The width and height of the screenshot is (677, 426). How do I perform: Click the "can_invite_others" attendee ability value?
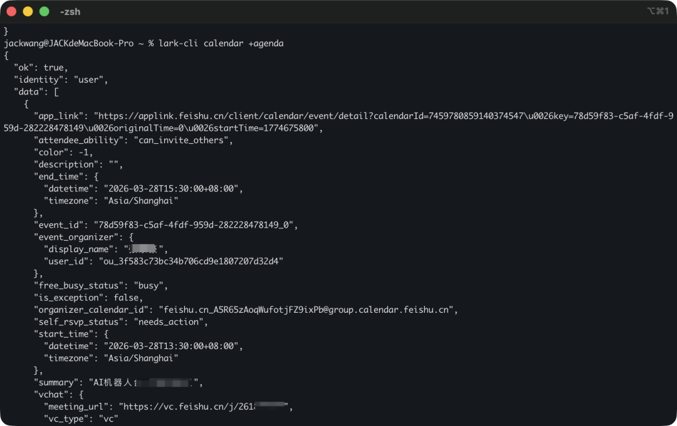click(183, 140)
